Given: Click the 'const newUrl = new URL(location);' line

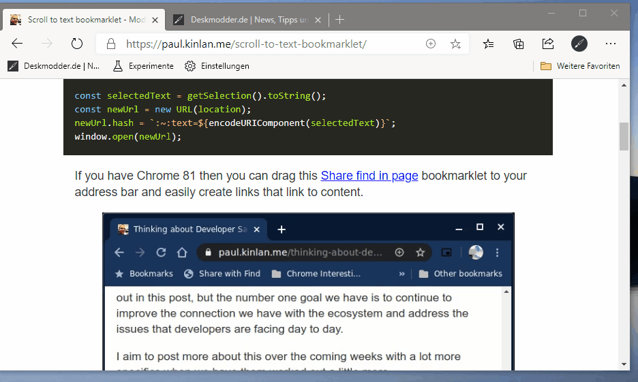Looking at the screenshot, I should click(x=163, y=110).
